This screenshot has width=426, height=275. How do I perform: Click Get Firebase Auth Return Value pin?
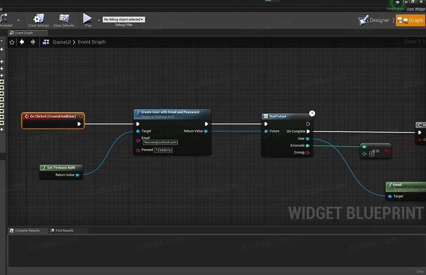[77, 175]
